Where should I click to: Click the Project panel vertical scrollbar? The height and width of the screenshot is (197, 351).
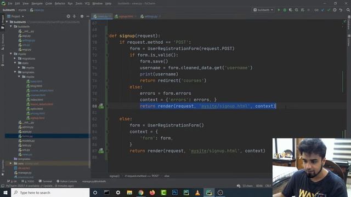[x=90, y=94]
